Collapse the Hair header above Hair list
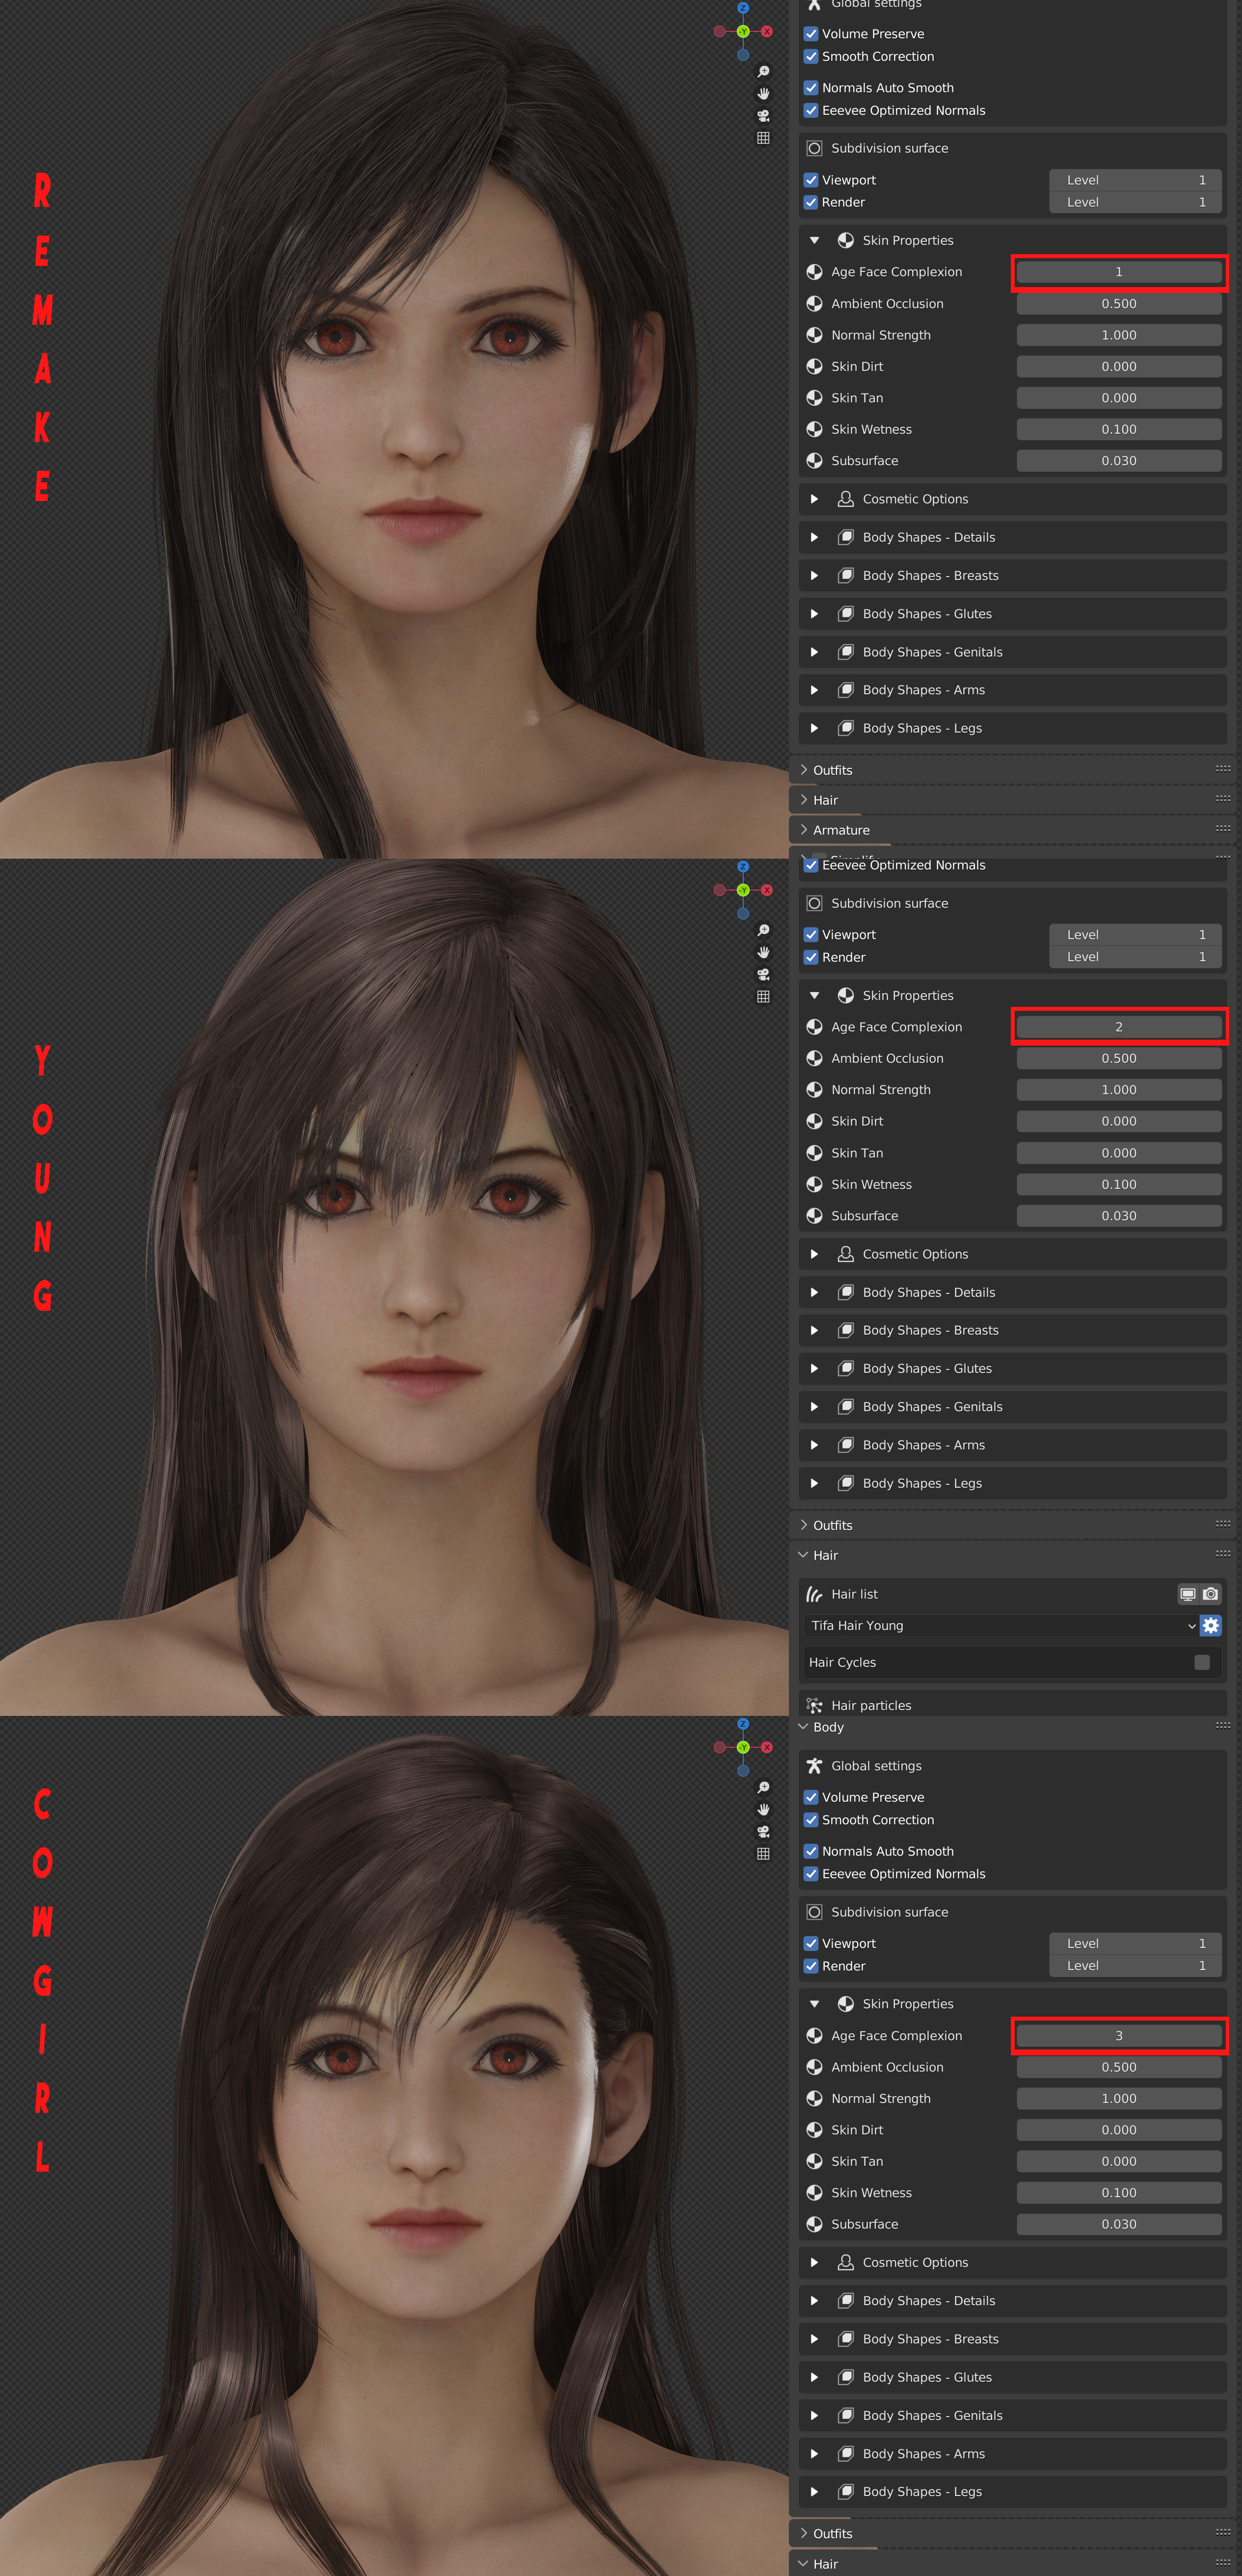Viewport: 1242px width, 2576px height. 1014,1555
